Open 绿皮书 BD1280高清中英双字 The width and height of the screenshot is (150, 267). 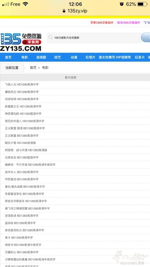point(23,245)
